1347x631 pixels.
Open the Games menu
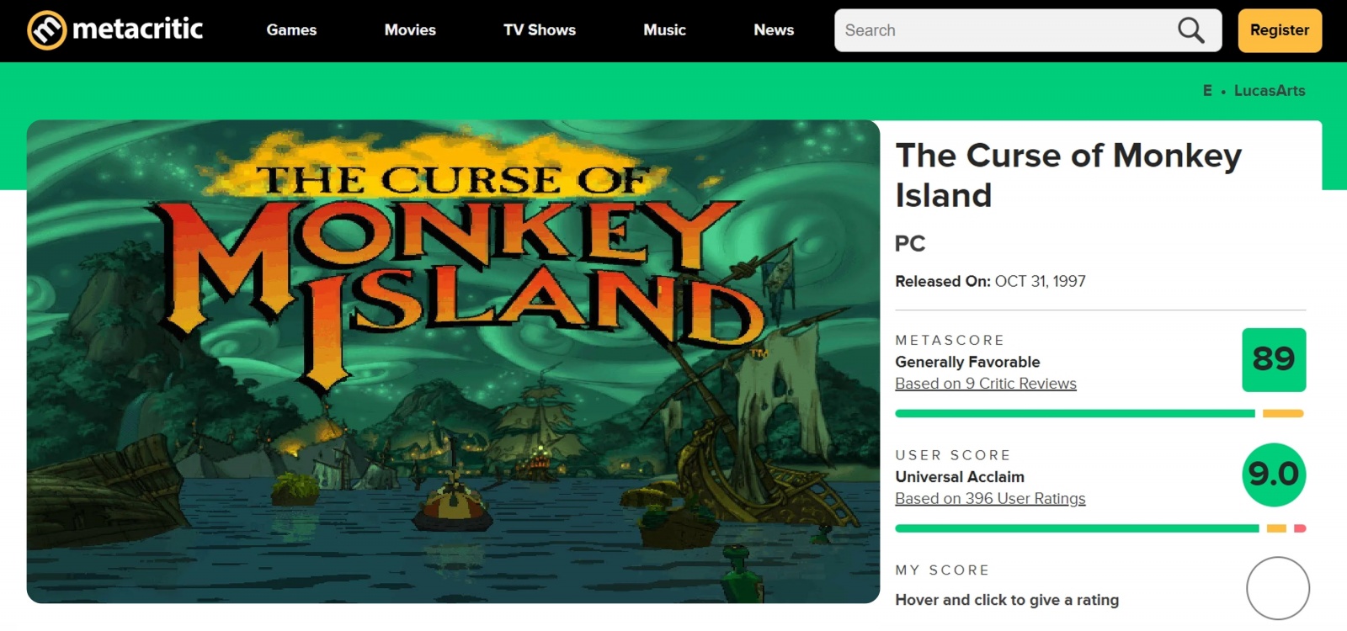(291, 30)
